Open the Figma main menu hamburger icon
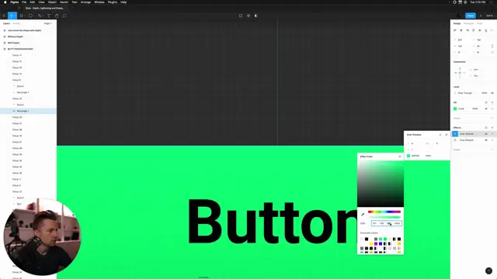The height and width of the screenshot is (279, 497). tap(4, 15)
